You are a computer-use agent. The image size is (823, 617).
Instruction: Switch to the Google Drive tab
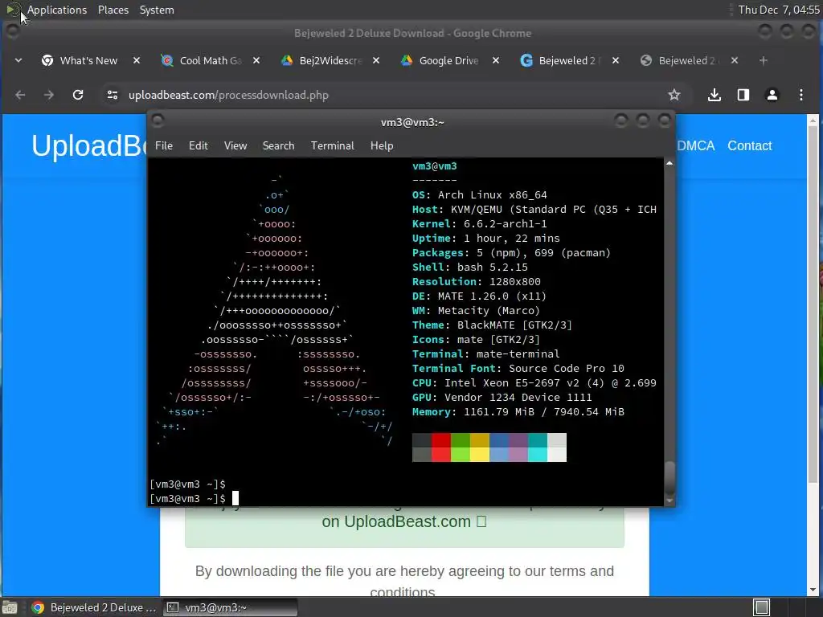(x=440, y=60)
